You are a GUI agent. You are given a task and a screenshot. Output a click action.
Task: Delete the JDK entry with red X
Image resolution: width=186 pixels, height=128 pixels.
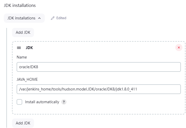179,48
